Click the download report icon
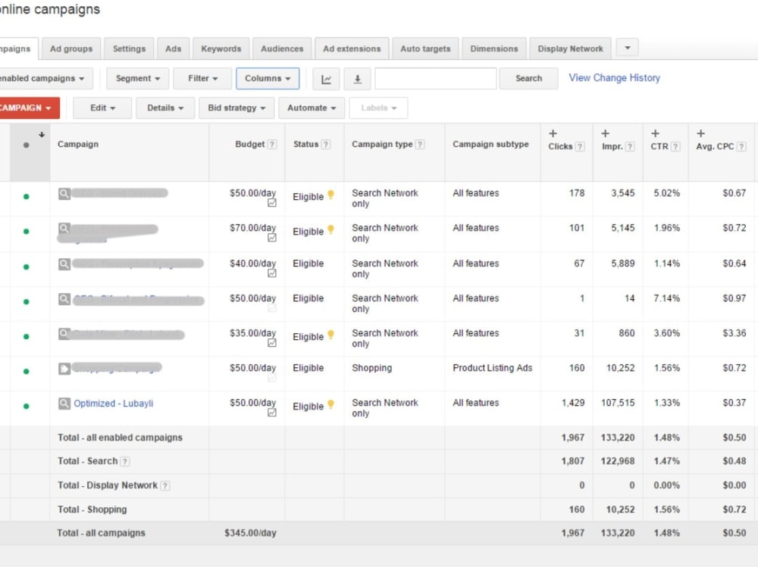 coord(357,79)
